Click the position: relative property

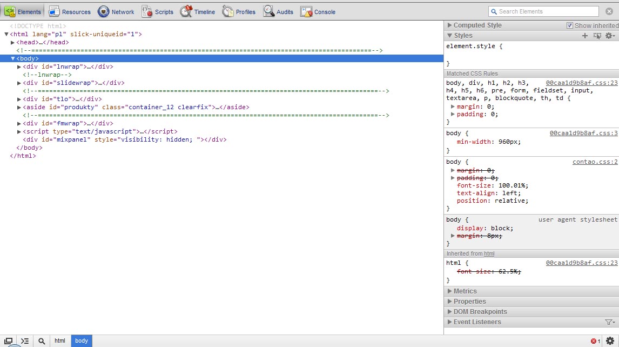492,201
